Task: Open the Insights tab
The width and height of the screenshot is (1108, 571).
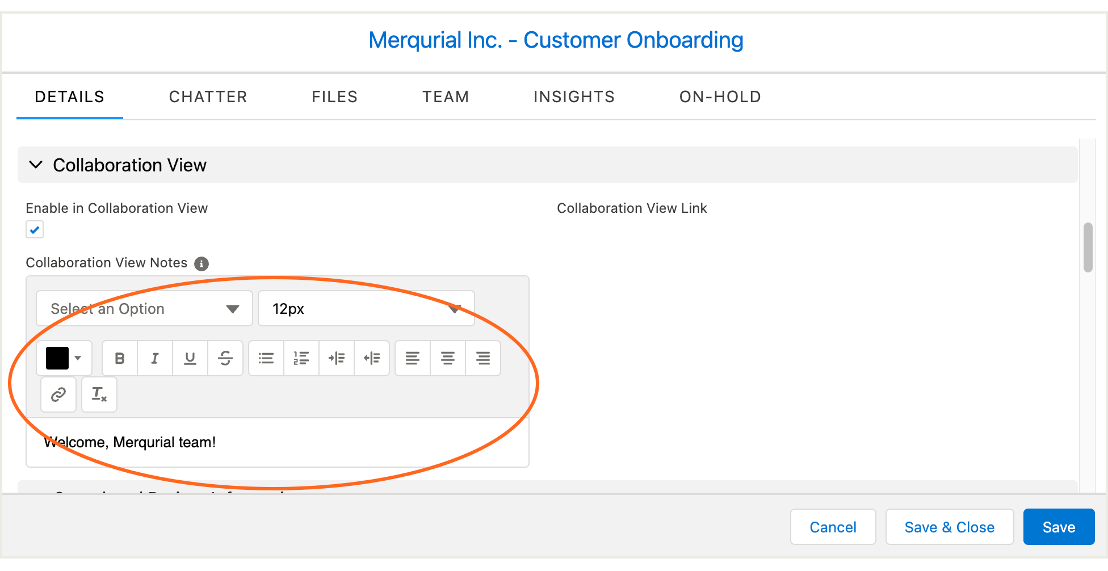Action: pos(574,96)
